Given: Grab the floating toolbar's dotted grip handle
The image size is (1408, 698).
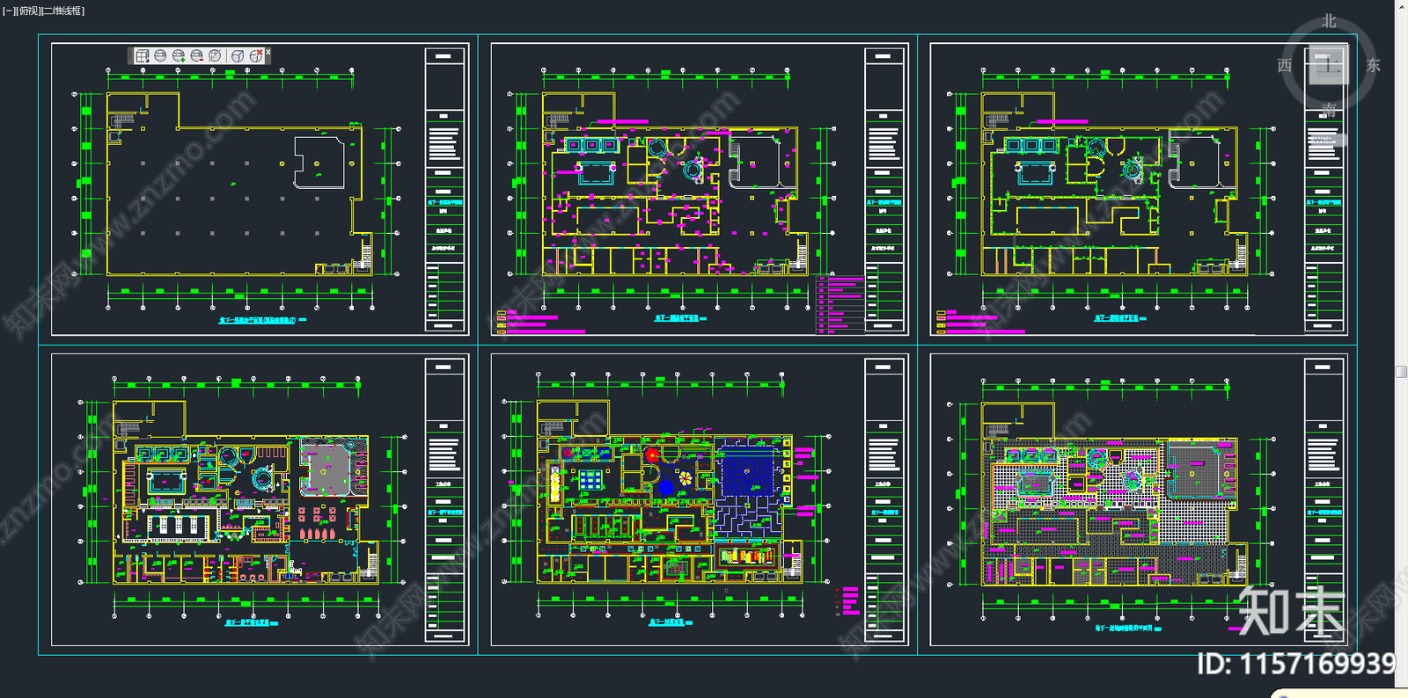Looking at the screenshot, I should point(130,55).
